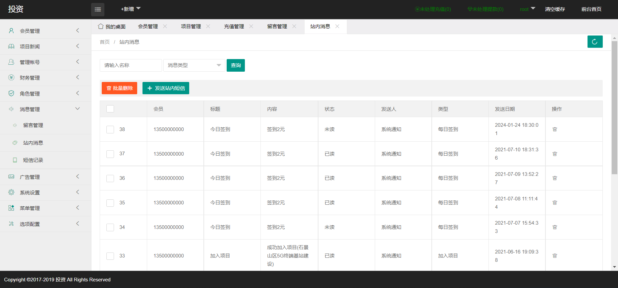Click the 未处理充值(0) link
Screen dimensions: 618x288
point(433,9)
